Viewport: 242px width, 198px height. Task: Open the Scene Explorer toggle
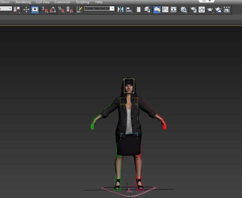pos(139,10)
